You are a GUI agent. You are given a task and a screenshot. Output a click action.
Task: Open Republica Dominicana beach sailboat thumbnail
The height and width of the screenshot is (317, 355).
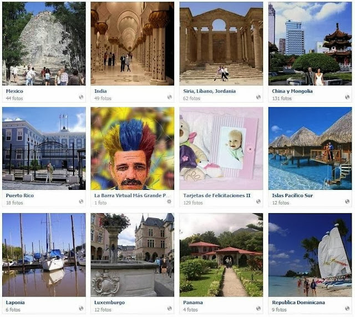click(310, 255)
